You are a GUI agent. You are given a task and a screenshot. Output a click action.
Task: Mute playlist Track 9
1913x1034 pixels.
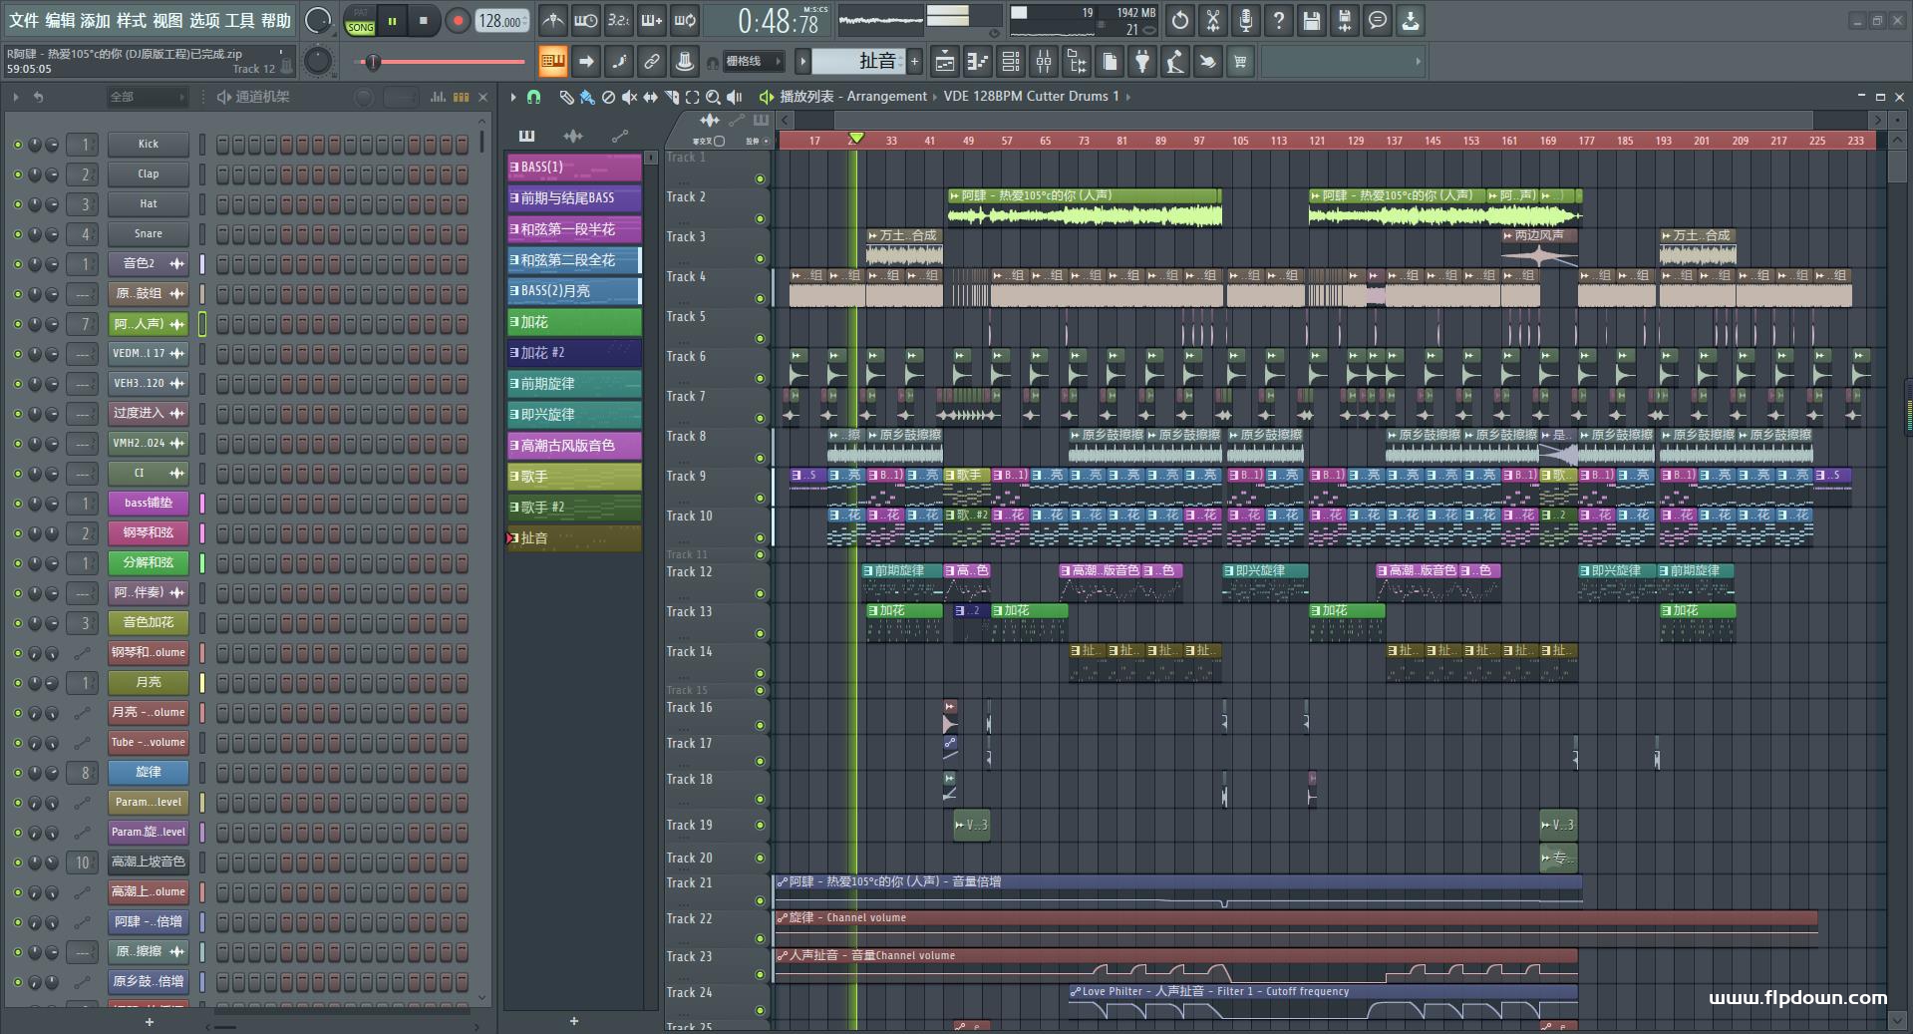[x=761, y=498]
